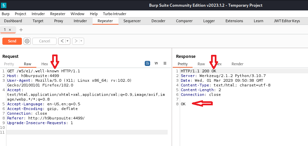Go to previous request with back arrow
Image resolution: width=308 pixels, height=146 pixels.
point(62,41)
